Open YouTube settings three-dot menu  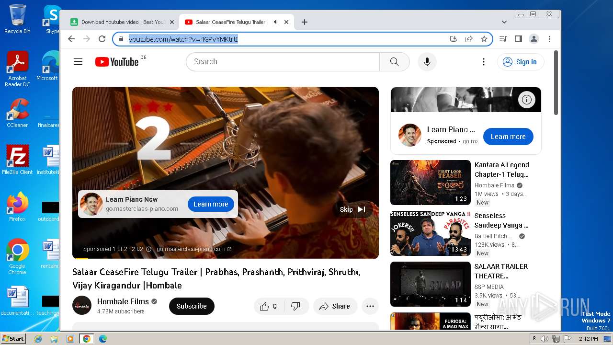tap(484, 62)
